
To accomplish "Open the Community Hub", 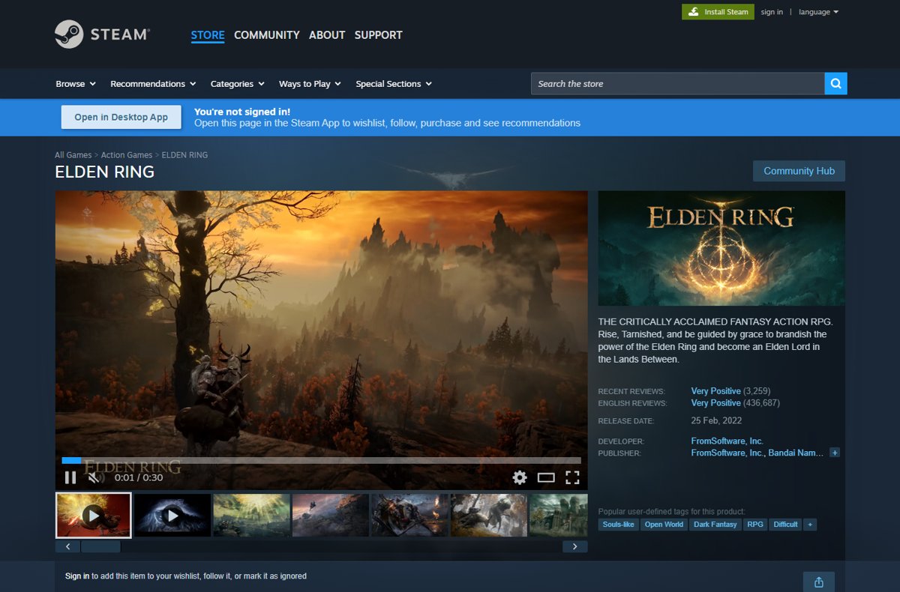I will (x=799, y=171).
